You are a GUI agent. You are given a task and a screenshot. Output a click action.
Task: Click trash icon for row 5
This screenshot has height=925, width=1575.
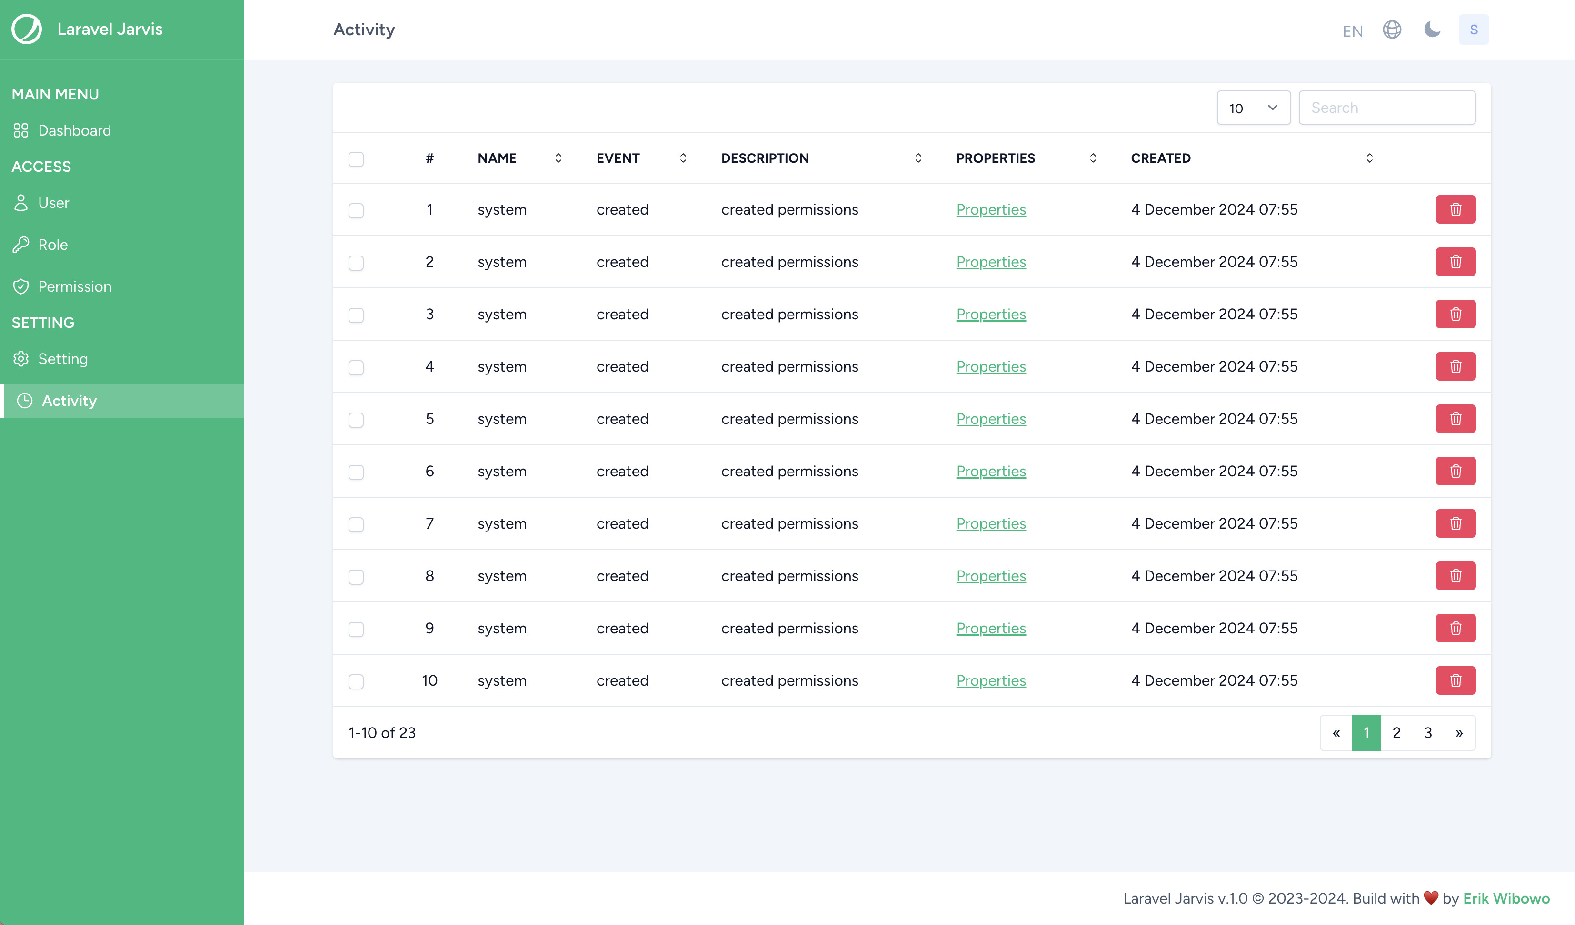(1455, 418)
